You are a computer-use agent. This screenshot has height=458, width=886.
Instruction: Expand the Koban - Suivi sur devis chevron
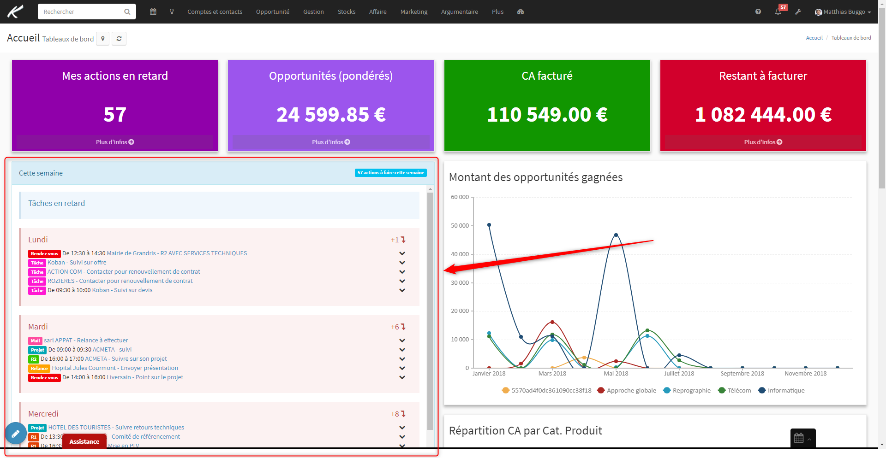[402, 290]
